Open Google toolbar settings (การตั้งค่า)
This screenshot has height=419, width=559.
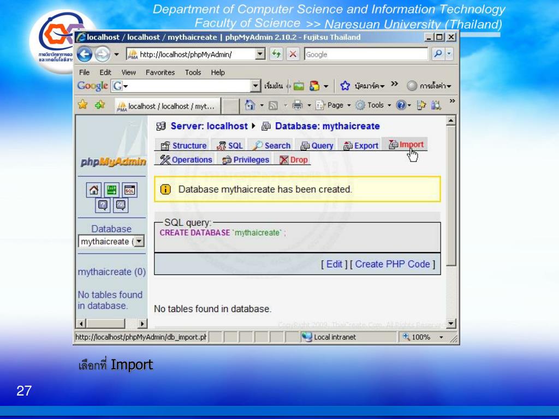[429, 86]
